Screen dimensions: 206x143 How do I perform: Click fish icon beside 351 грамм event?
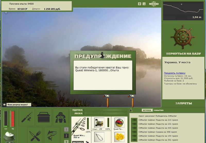point(134,140)
